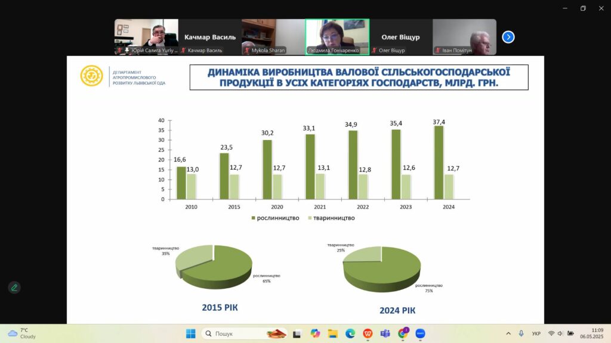Click the Пошук taskbar search box
611x343 pixels.
click(x=245, y=333)
